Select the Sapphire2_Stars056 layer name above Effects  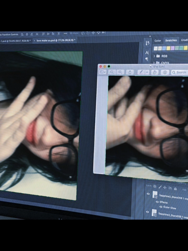click(x=173, y=197)
